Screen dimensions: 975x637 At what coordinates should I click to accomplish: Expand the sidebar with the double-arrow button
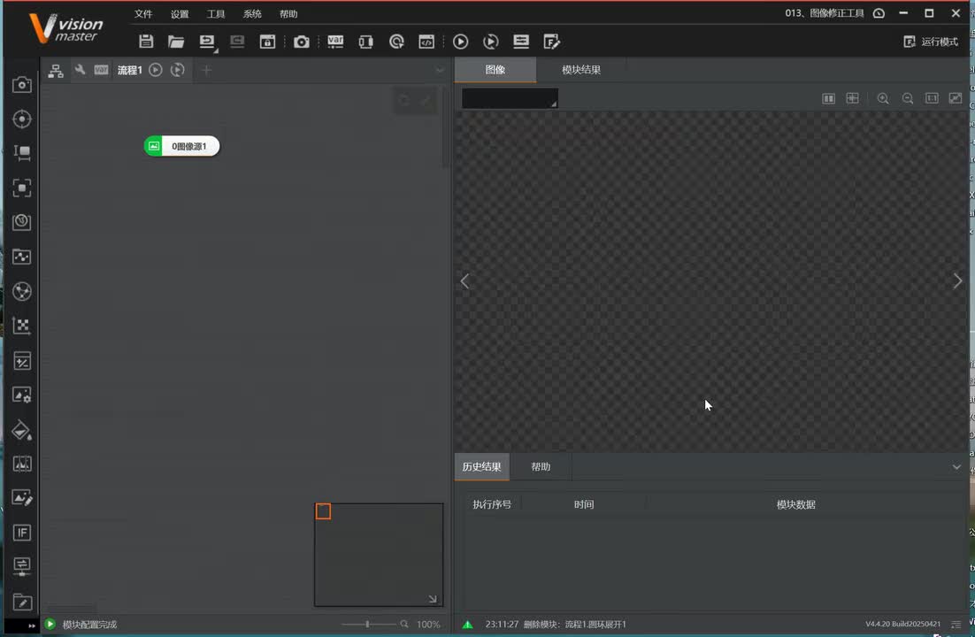pyautogui.click(x=31, y=625)
